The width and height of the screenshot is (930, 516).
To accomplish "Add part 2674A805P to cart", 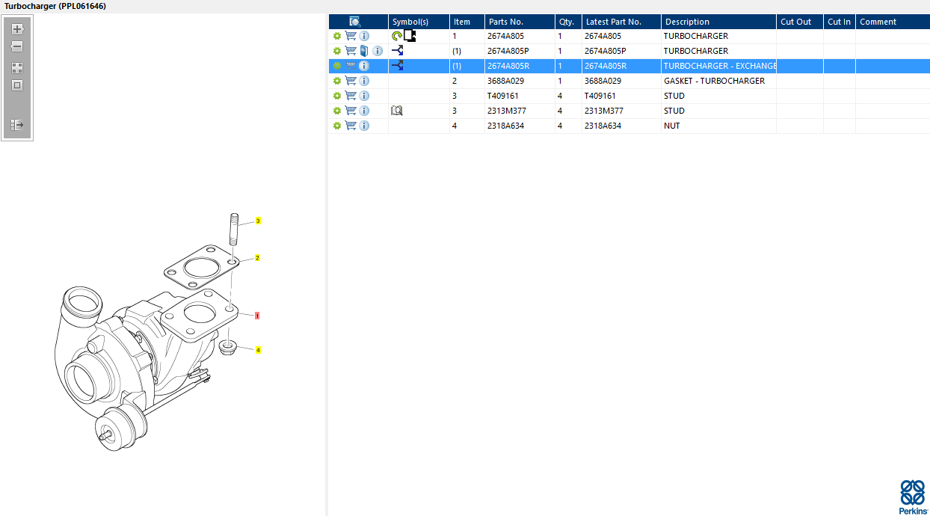I will click(x=351, y=51).
